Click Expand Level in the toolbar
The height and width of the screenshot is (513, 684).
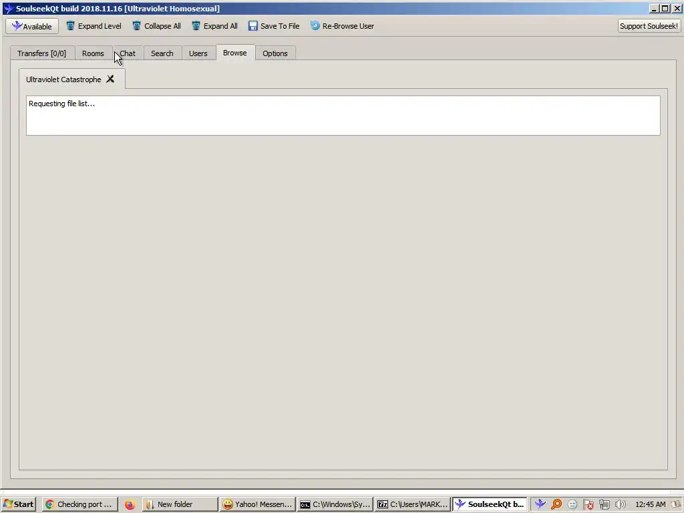coord(94,26)
